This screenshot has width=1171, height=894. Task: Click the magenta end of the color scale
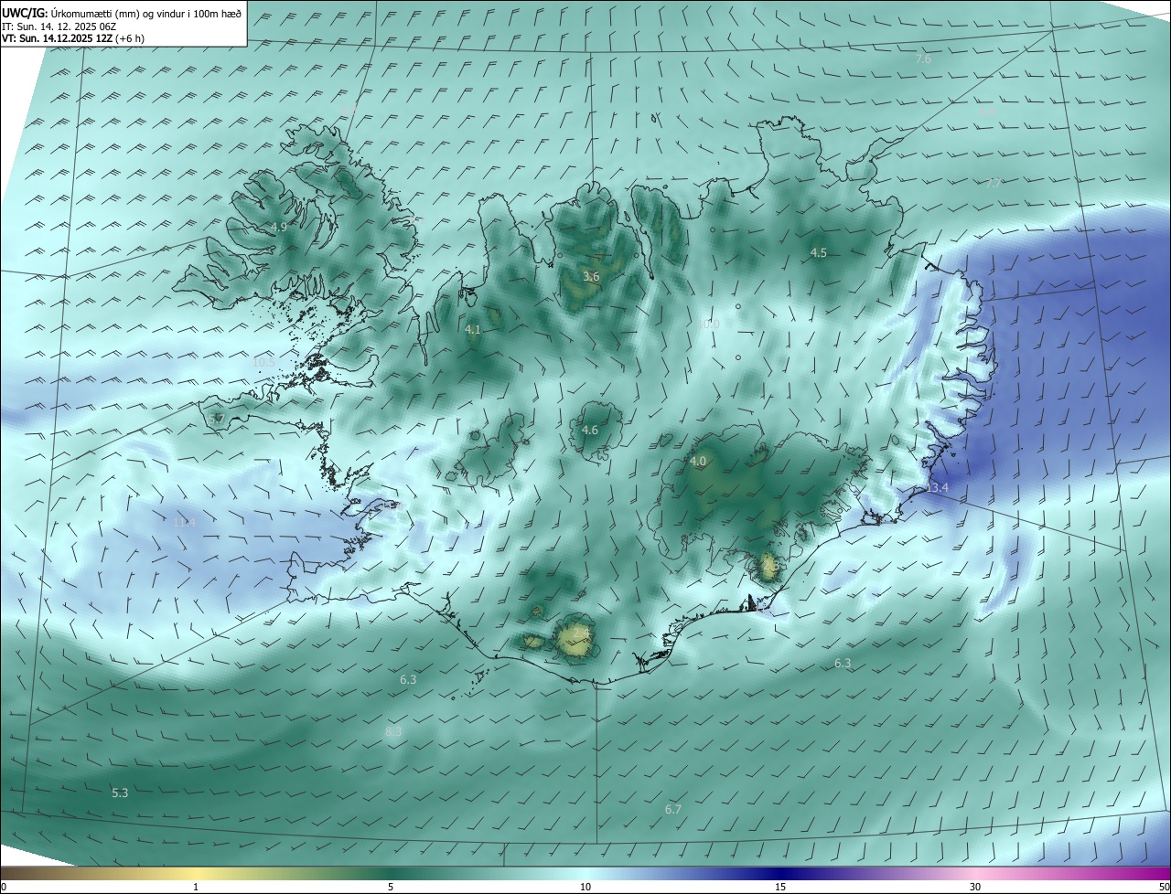(x=1155, y=873)
